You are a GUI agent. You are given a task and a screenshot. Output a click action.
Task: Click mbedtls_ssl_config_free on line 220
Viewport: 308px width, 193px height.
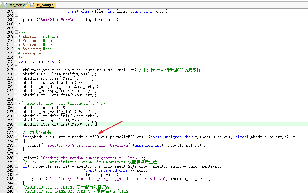click(49, 82)
